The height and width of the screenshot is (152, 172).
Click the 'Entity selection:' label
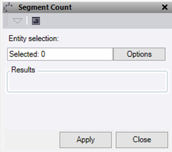point(33,38)
